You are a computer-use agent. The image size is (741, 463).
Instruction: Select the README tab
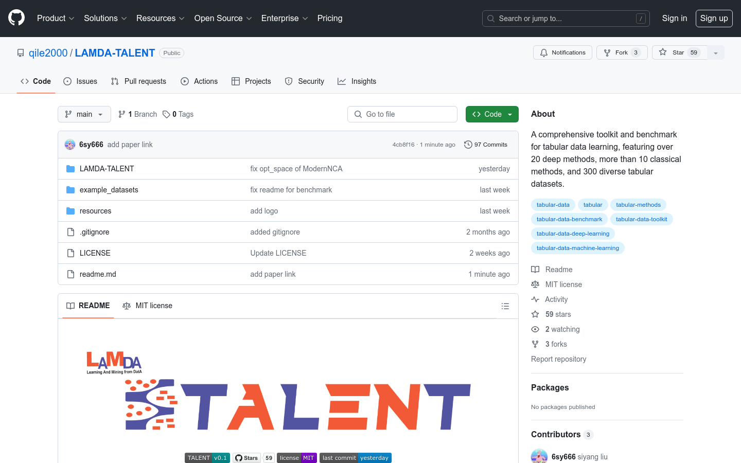[x=88, y=306]
